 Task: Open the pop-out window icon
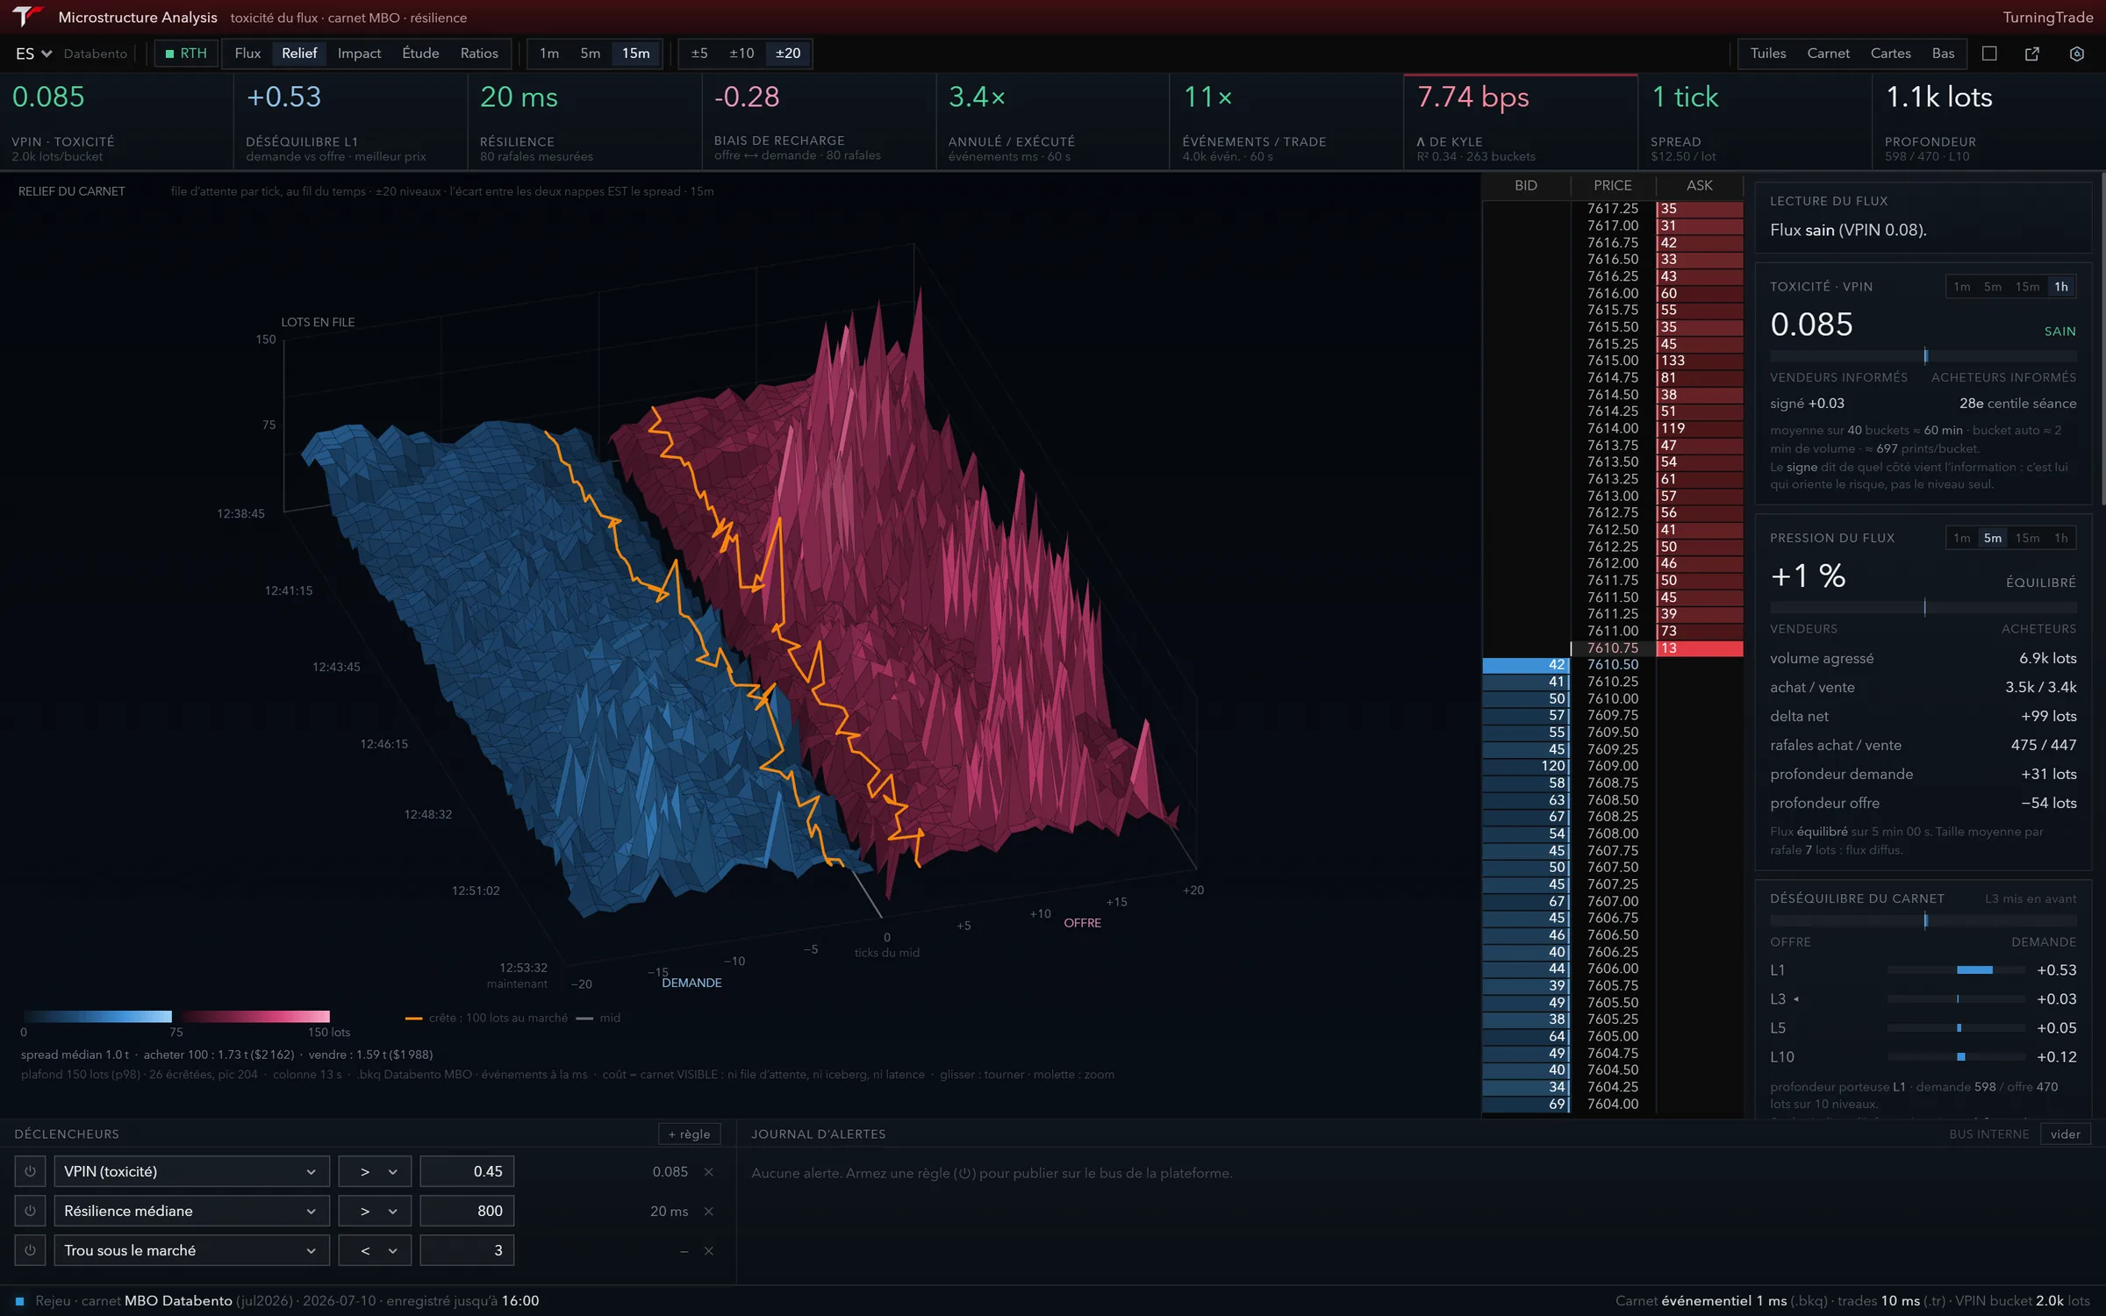tap(2032, 54)
